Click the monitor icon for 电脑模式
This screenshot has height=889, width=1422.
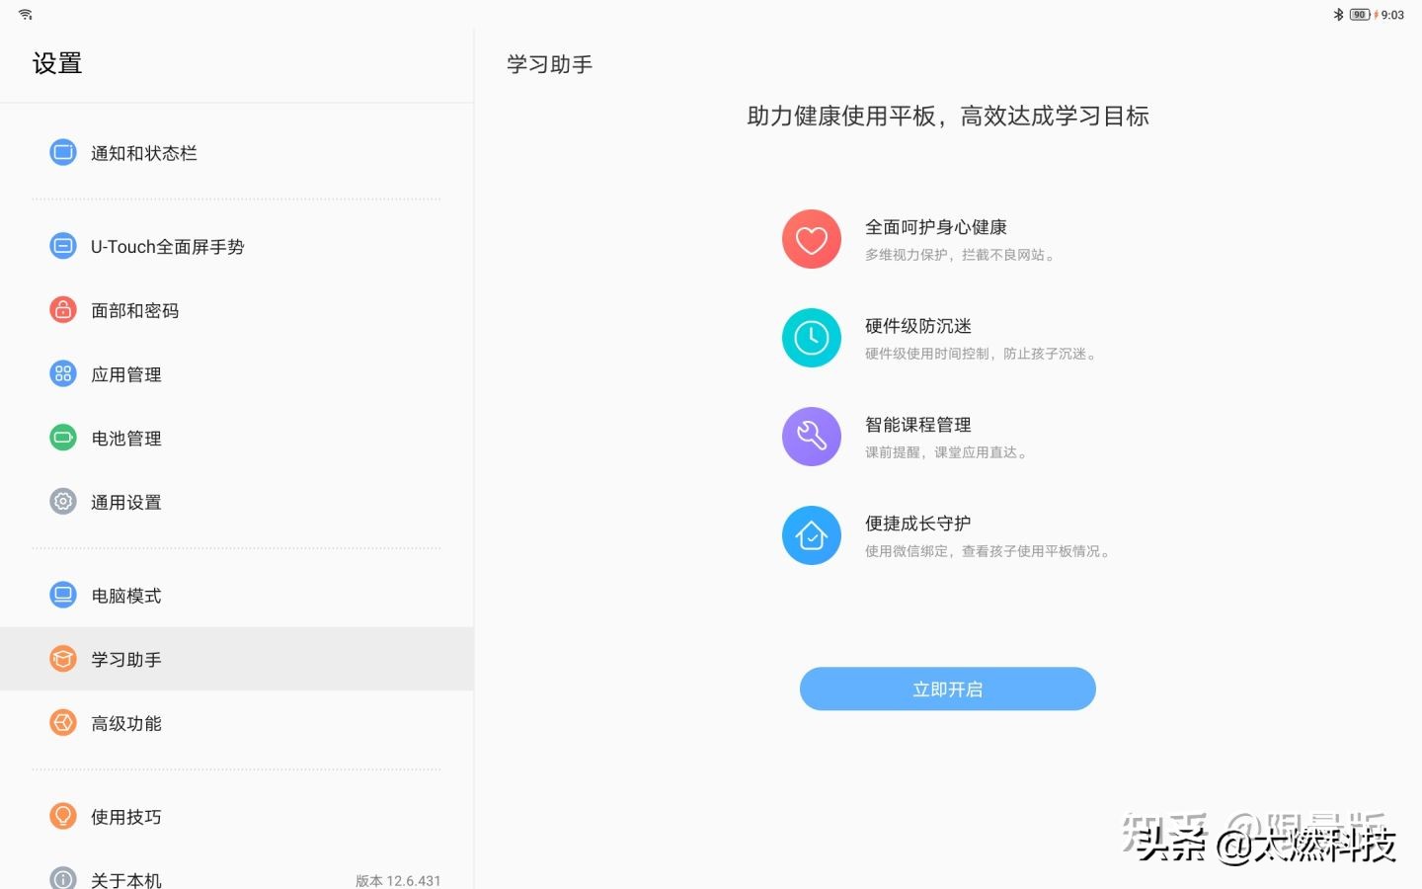(x=62, y=595)
